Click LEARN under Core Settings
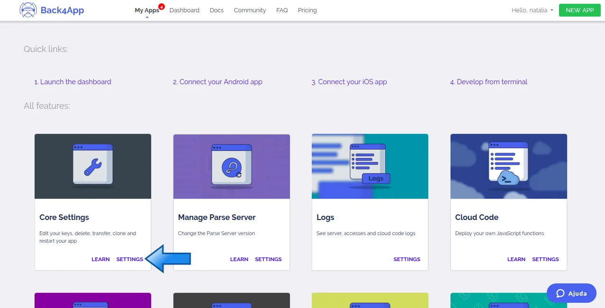 coord(100,259)
